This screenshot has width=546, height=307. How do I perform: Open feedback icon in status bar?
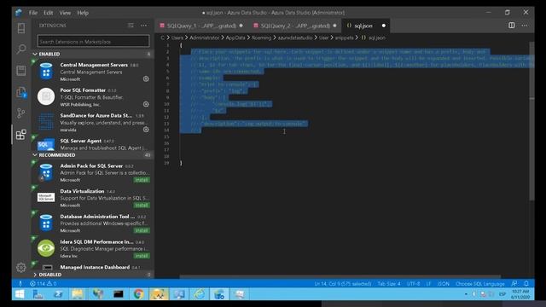point(514,284)
